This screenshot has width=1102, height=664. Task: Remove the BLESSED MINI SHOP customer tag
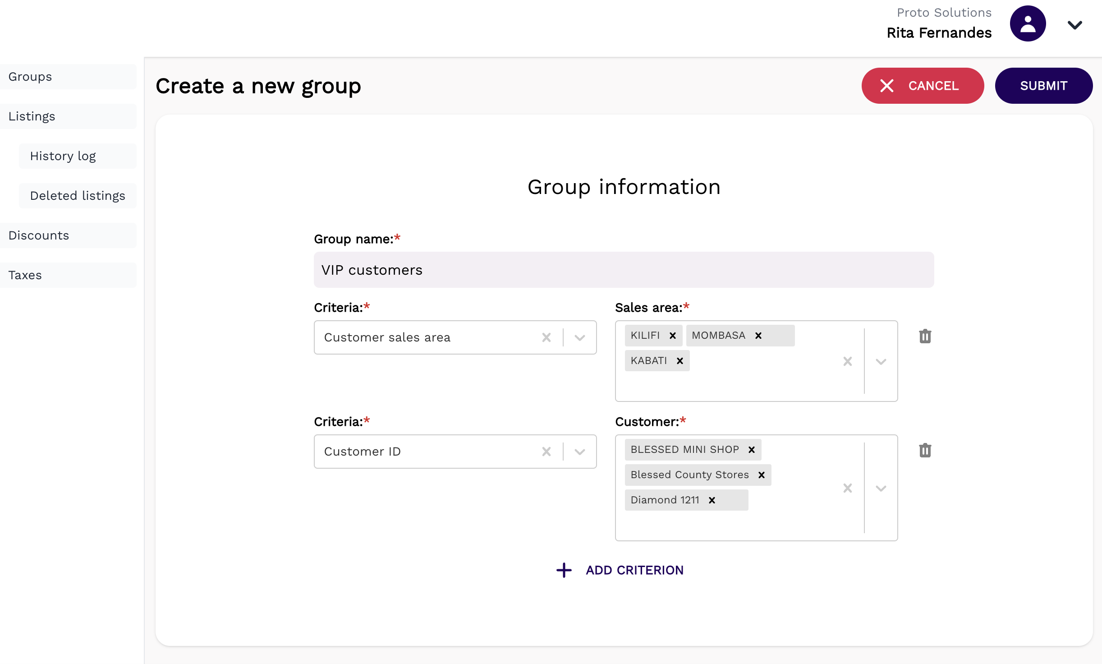(752, 450)
